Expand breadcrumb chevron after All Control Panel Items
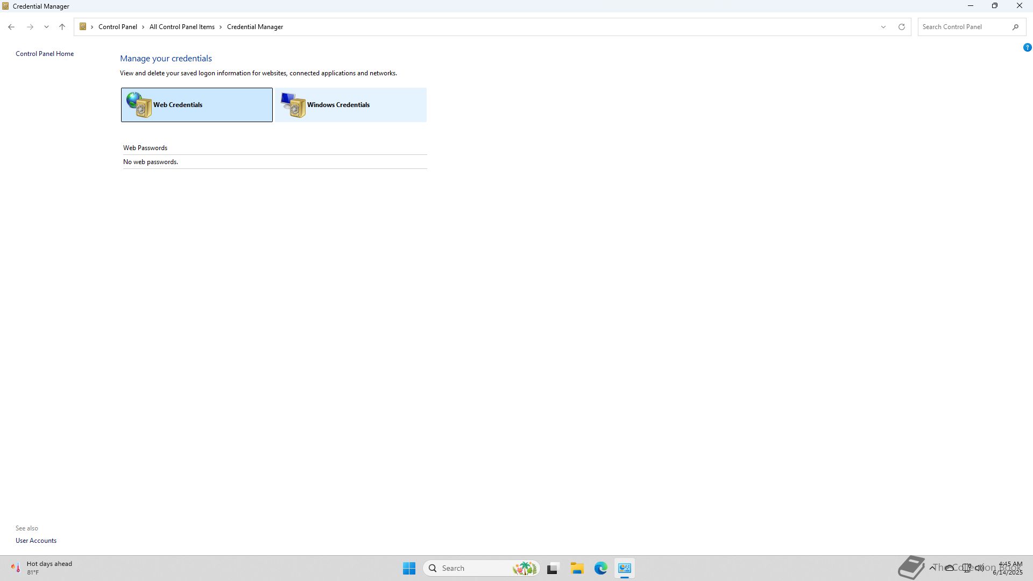Screen dimensions: 1033x581 click(x=221, y=27)
